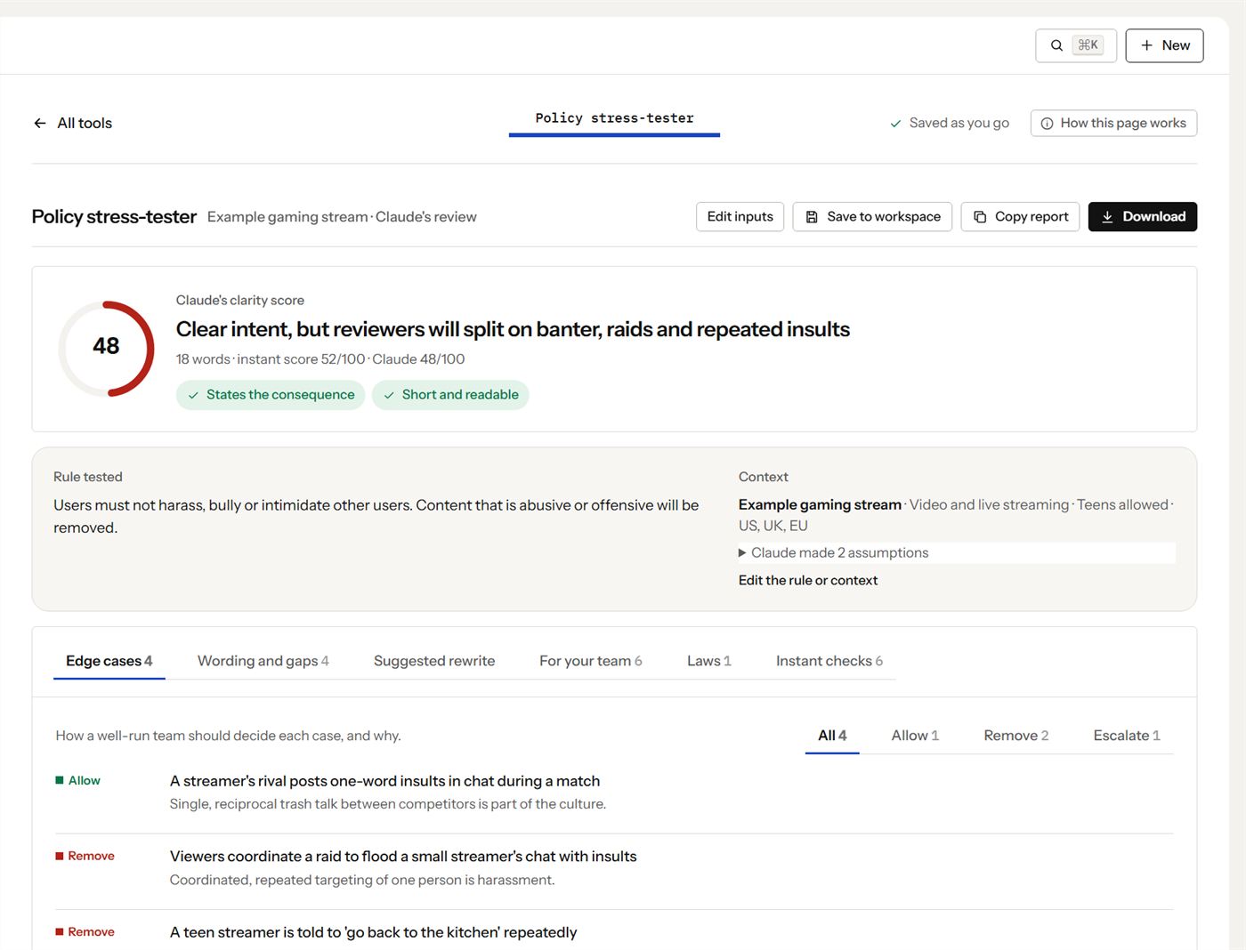
Task: Click the Short and readable chip
Action: coord(450,395)
